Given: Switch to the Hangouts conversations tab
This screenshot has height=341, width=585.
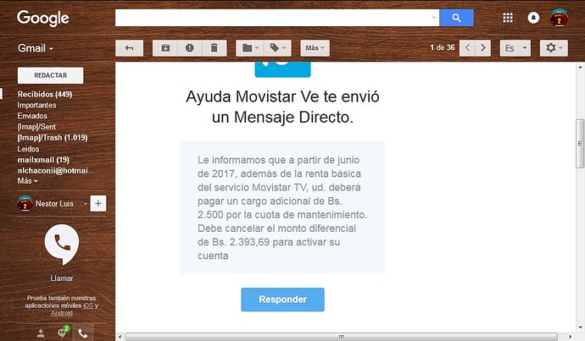Looking at the screenshot, I should pos(62,333).
